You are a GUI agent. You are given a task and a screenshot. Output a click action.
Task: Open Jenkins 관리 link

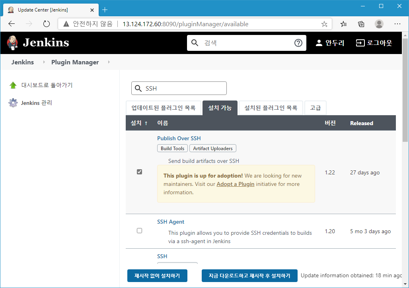tap(37, 103)
